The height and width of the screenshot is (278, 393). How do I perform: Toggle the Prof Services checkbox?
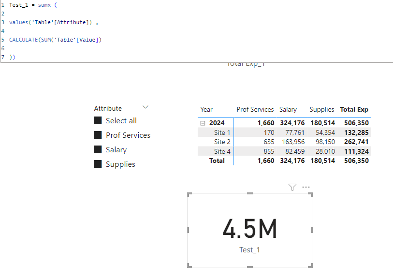coord(98,135)
